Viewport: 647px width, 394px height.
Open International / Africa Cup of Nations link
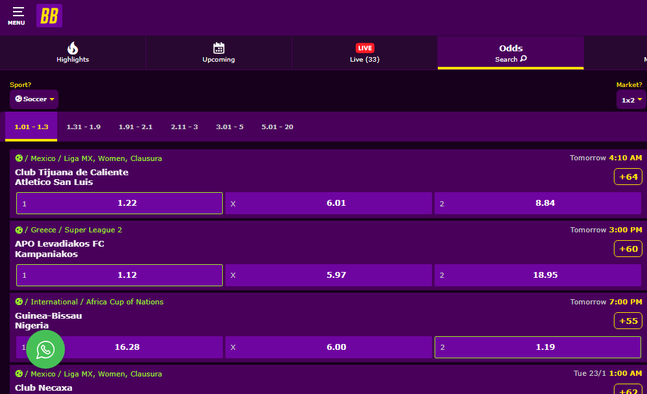coord(97,302)
